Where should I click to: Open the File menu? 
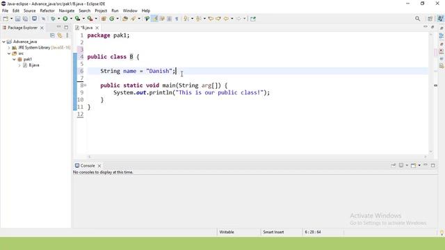[5, 11]
